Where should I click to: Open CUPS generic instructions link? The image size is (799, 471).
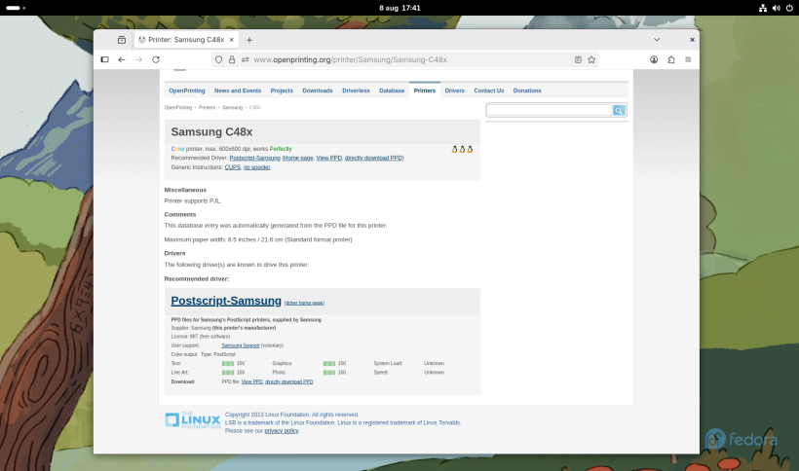click(232, 167)
